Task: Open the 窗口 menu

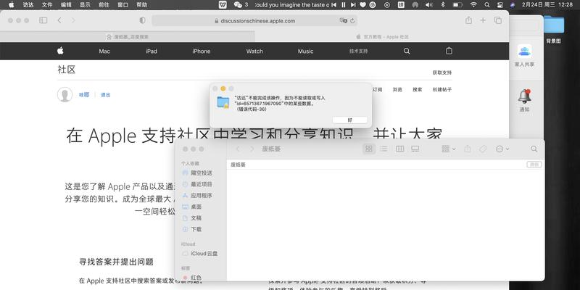Action: click(123, 5)
